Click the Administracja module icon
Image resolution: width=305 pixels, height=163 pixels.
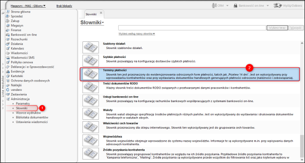click(x=8, y=99)
